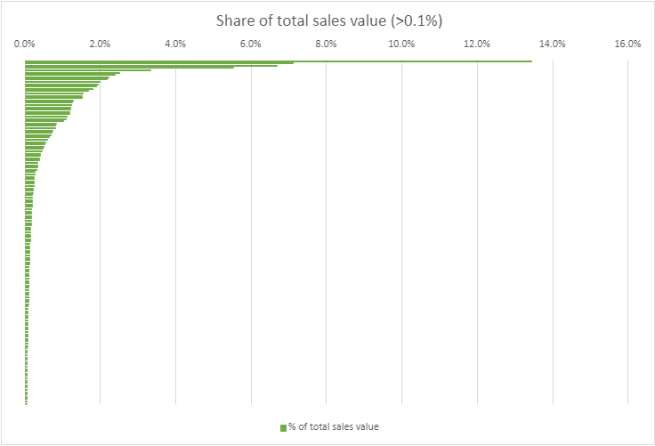Select the 2.0% axis label

click(101, 44)
